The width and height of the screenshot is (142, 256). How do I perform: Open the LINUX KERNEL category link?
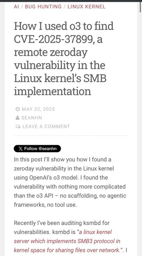[x=86, y=7]
